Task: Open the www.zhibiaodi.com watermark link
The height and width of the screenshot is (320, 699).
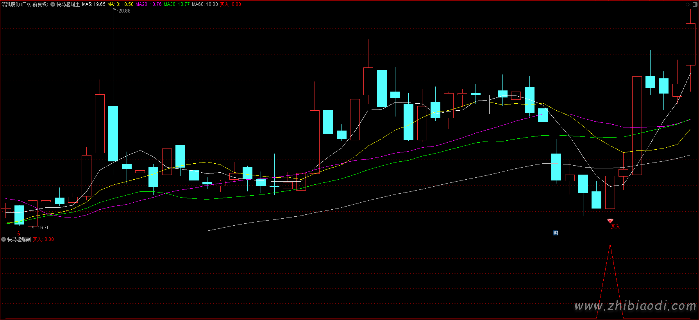Action: tap(635, 306)
